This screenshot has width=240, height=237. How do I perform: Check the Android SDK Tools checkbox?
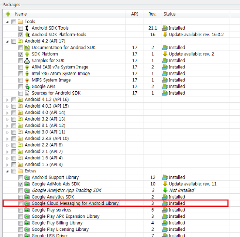coord(21,28)
